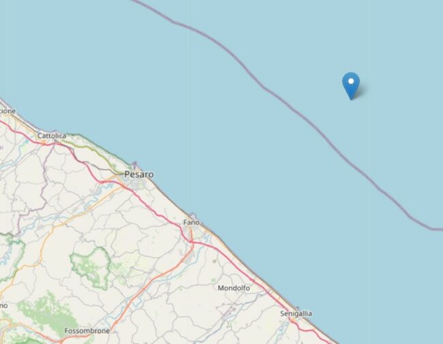Click the Fossombrone town label

click(x=87, y=331)
